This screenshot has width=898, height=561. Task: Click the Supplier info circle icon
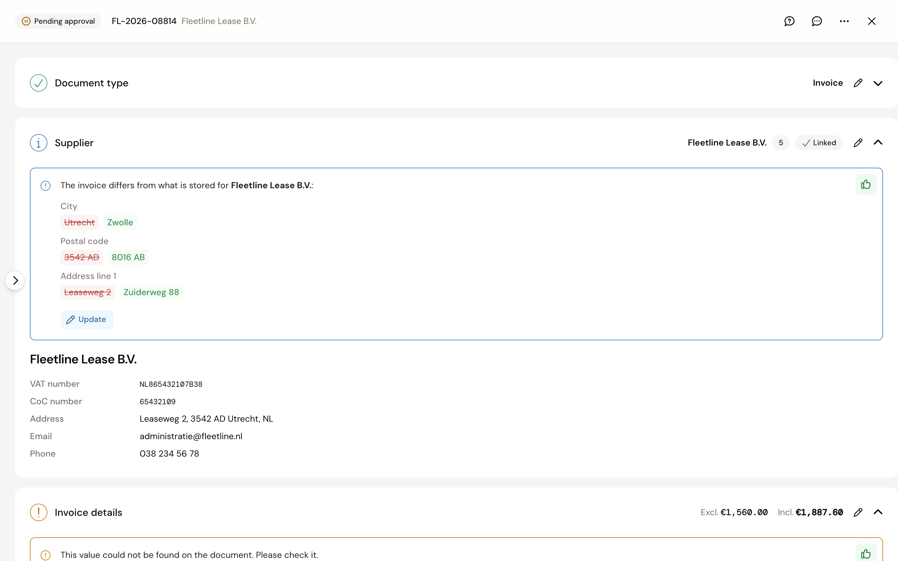39,142
